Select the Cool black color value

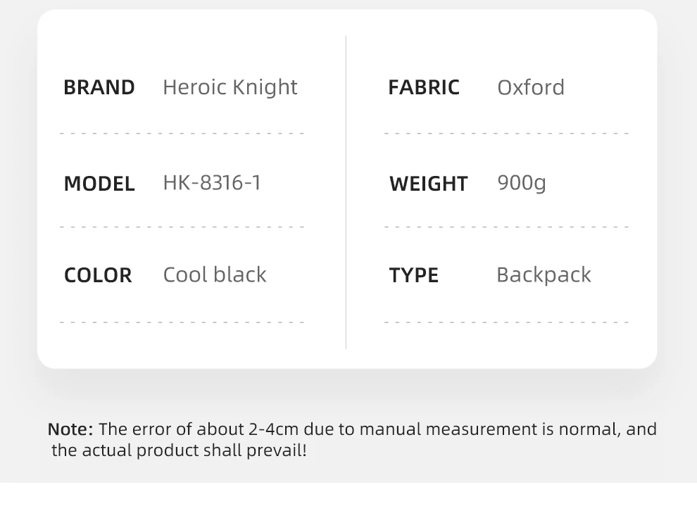point(214,274)
